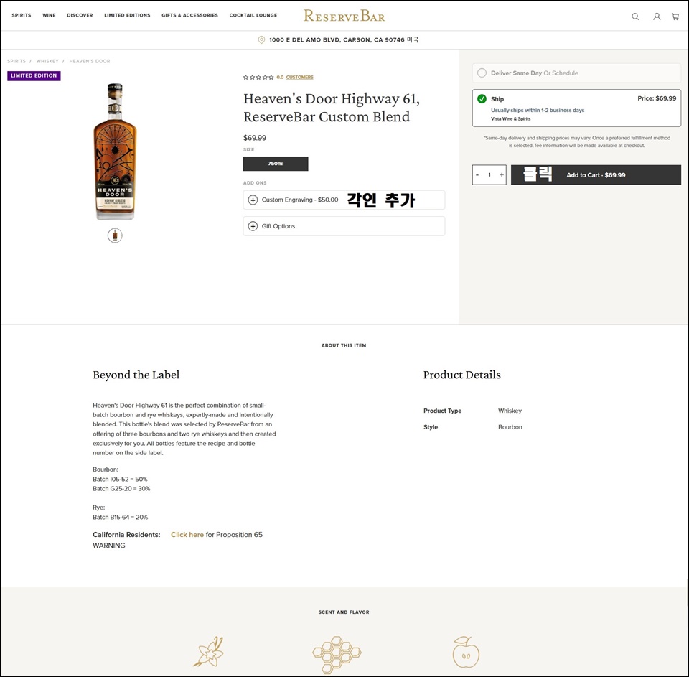Image resolution: width=689 pixels, height=677 pixels.
Task: Click the ReserveBar logo
Action: click(344, 17)
